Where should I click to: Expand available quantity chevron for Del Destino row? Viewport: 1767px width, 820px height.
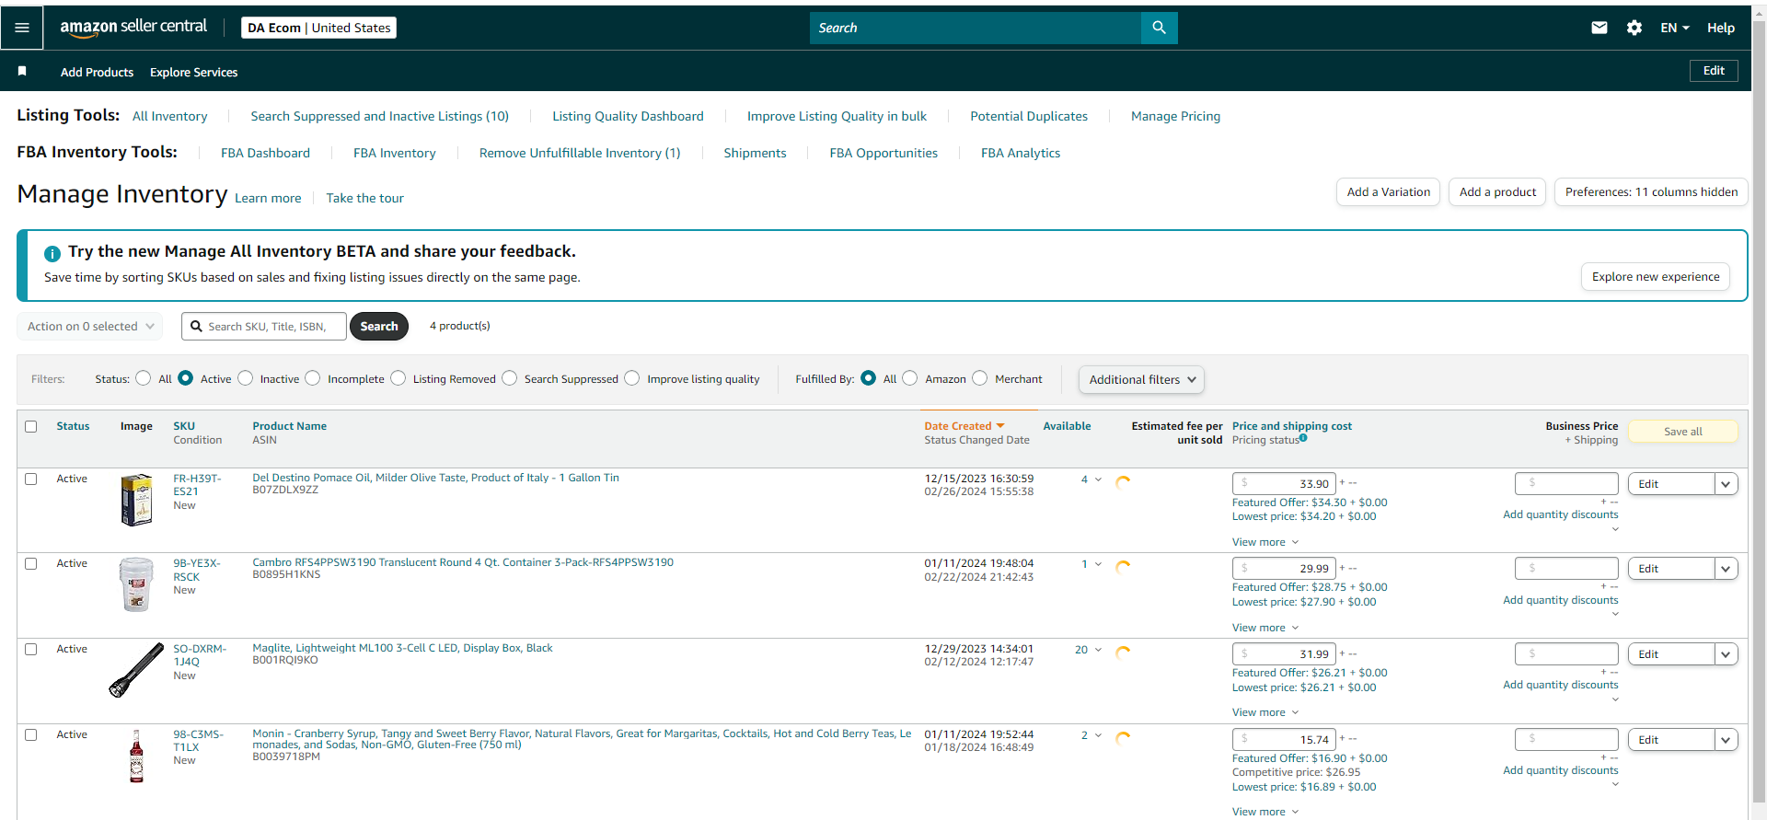click(1098, 479)
